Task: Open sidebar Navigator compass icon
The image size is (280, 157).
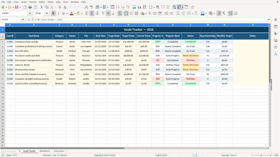Action: (x=276, y=47)
